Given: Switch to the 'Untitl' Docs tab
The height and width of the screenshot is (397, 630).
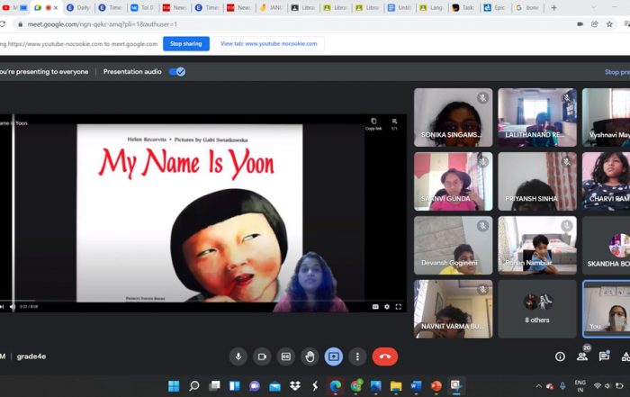Looking at the screenshot, I should (x=400, y=7).
